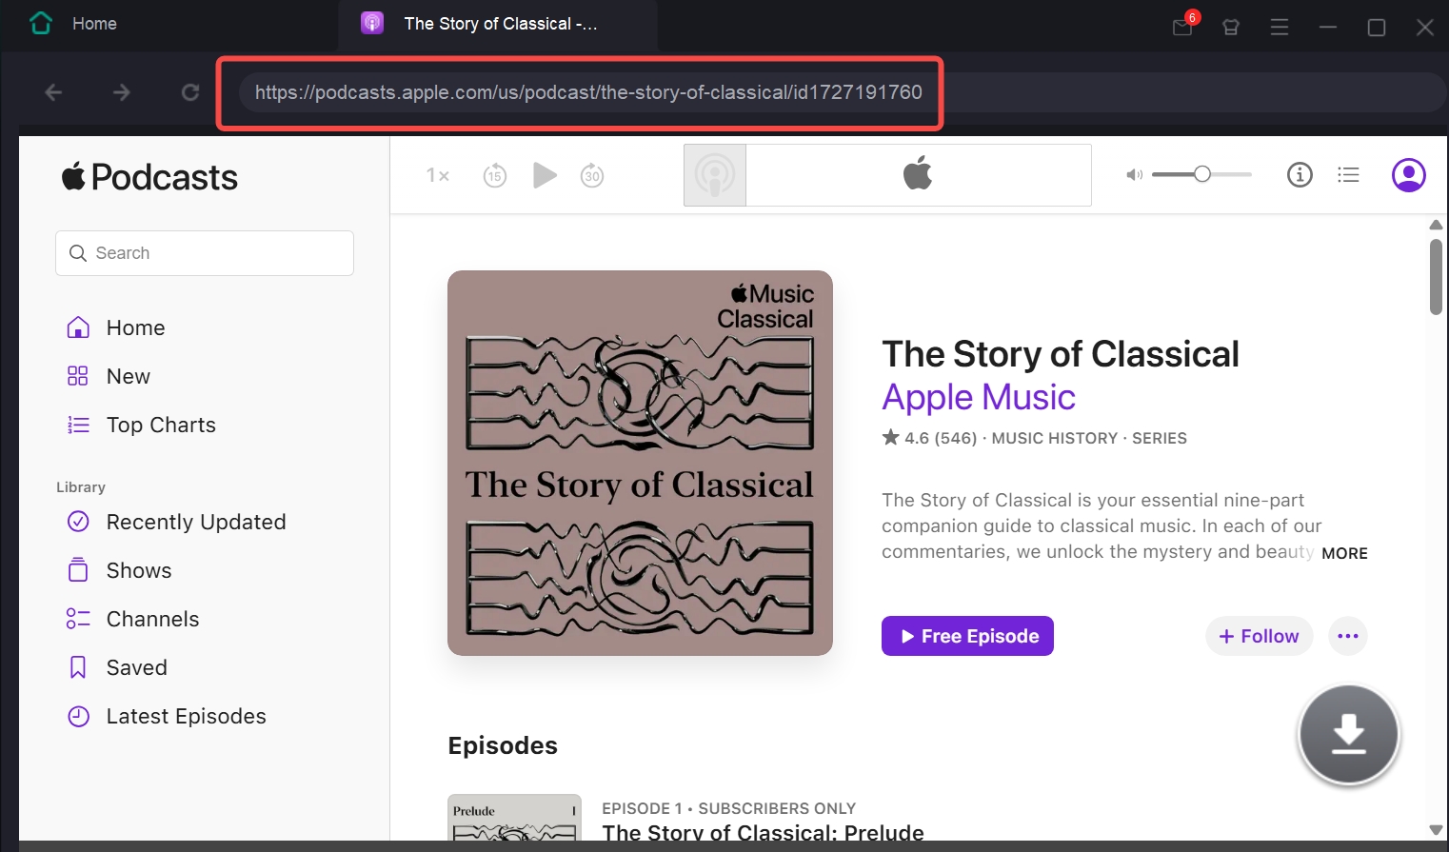Open the Home tab in the title bar

74,24
